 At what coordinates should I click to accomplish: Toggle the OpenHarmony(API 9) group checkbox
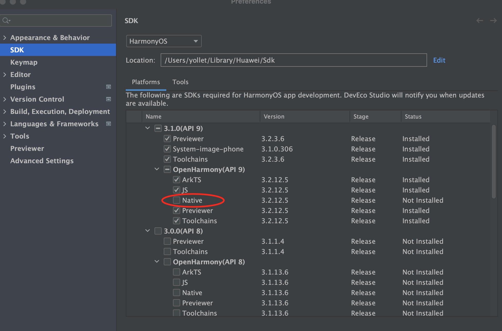point(167,169)
